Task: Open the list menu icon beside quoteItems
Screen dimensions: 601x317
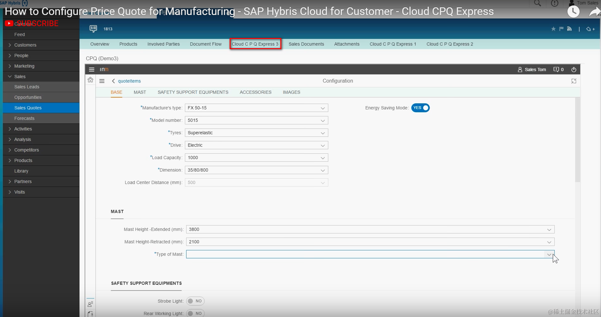Action: click(x=102, y=81)
